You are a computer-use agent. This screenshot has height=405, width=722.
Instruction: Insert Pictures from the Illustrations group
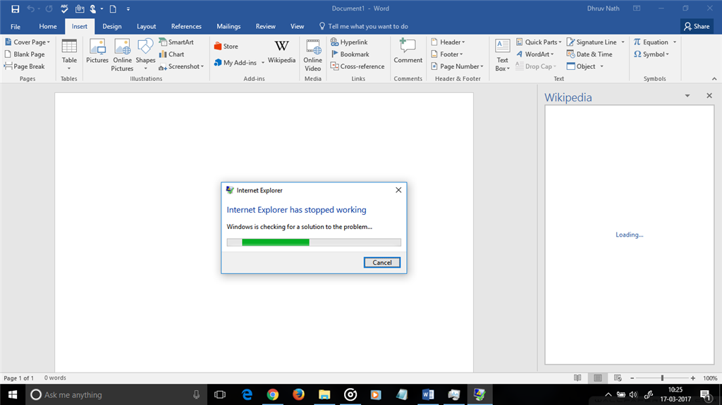[x=97, y=51]
